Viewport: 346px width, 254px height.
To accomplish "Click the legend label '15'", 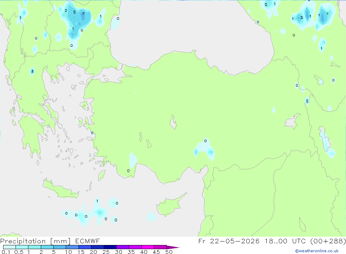I will pos(81,252).
